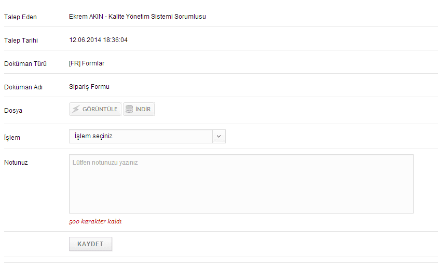Image resolution: width=438 pixels, height=266 pixels.
Task: Click the 'İşlem' row label
Action: (12, 137)
